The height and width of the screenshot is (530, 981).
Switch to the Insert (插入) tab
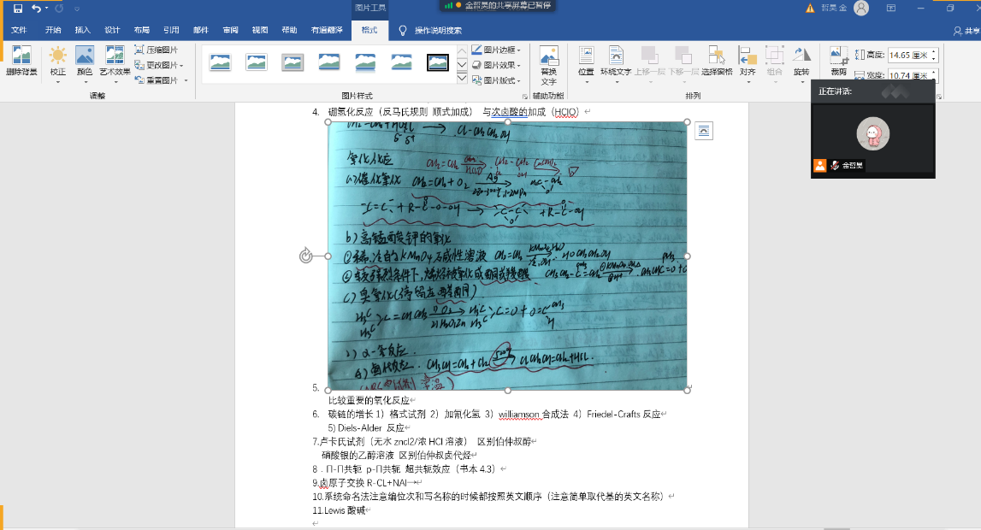tap(83, 30)
